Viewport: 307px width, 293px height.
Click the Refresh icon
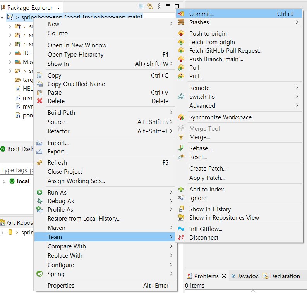39,163
